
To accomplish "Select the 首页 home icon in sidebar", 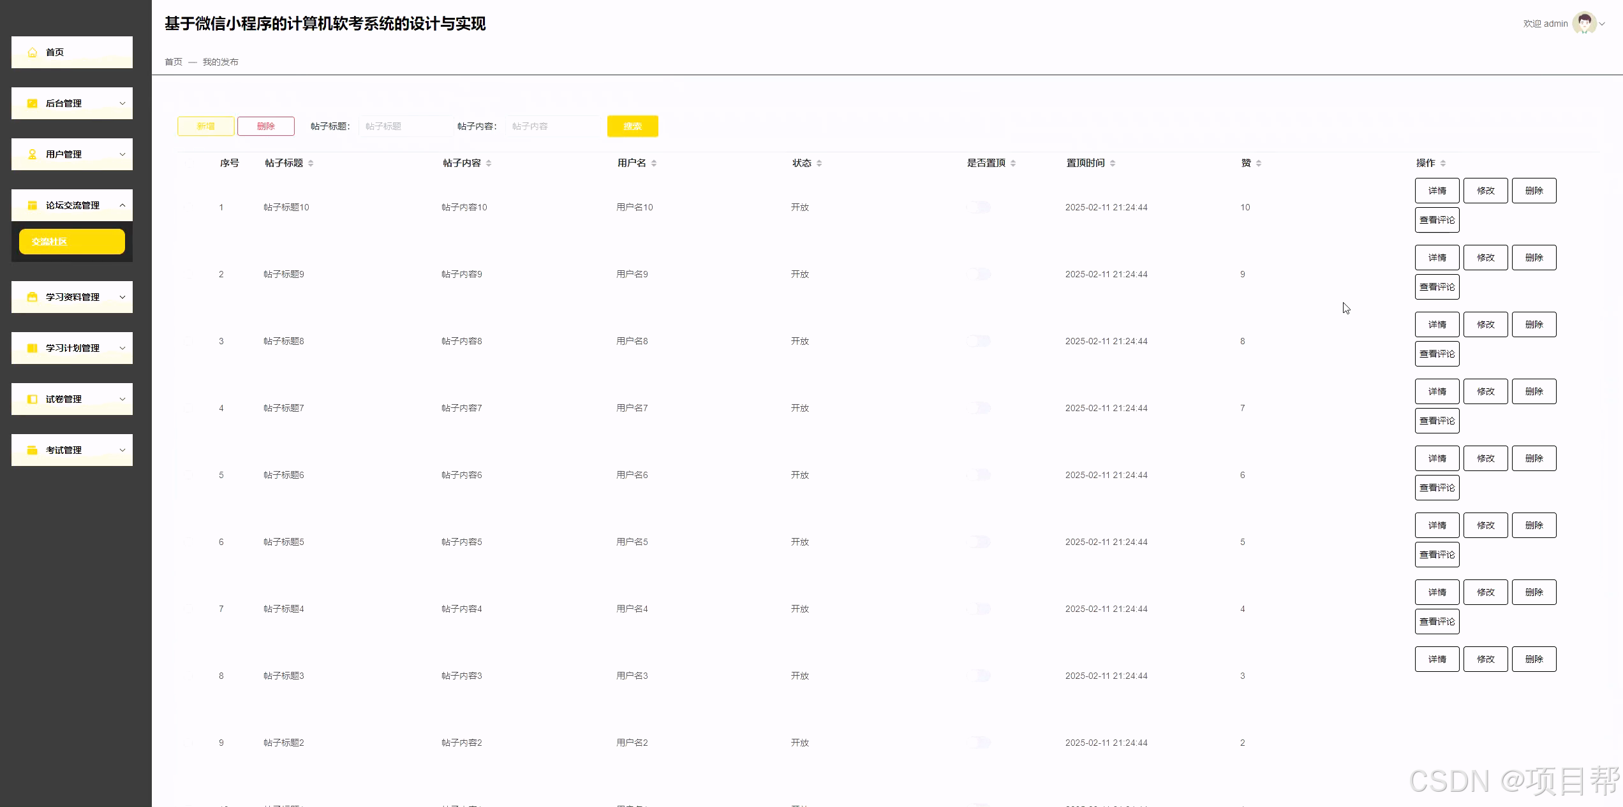I will [x=32, y=52].
